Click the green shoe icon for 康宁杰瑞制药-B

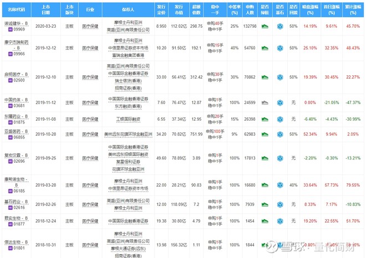pos(265,48)
